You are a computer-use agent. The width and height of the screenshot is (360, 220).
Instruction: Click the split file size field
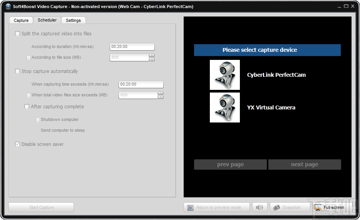[129, 58]
